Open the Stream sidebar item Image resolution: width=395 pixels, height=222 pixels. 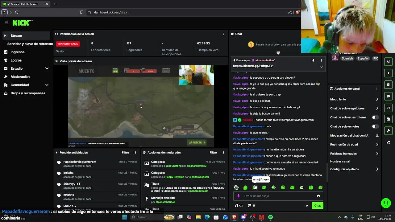coord(26,36)
